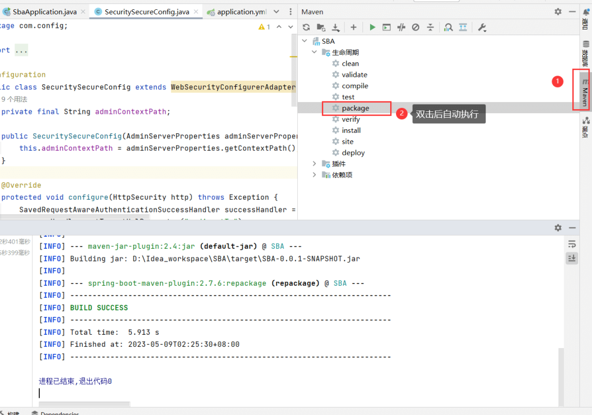Collapse the SBA project node
592x415 pixels.
(x=305, y=41)
